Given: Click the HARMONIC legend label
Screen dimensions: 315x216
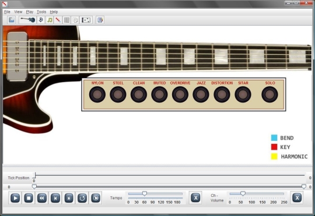Looking at the screenshot, I should [294, 157].
